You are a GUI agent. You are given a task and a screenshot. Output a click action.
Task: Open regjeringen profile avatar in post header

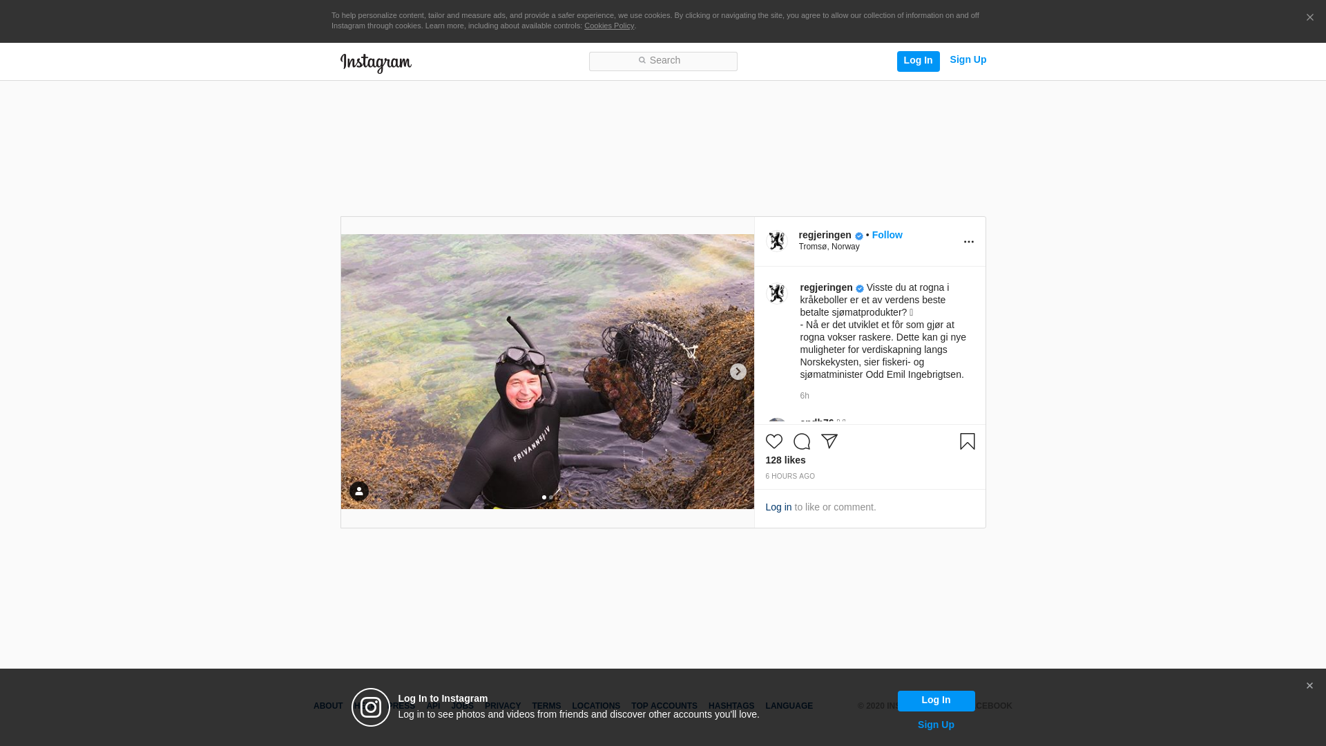coord(777,241)
